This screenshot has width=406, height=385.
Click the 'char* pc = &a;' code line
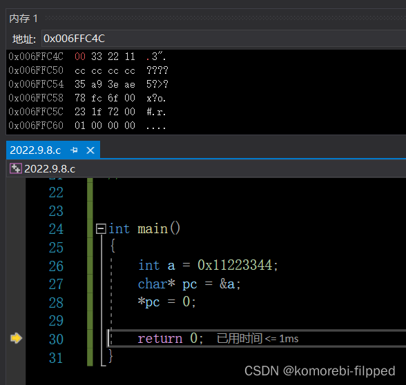pyautogui.click(x=189, y=284)
